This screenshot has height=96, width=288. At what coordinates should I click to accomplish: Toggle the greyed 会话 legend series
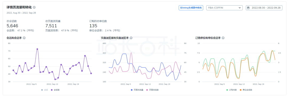pyautogui.click(x=45, y=90)
